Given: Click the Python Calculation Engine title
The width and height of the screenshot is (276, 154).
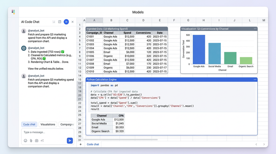Looking at the screenshot, I should [x=102, y=80].
